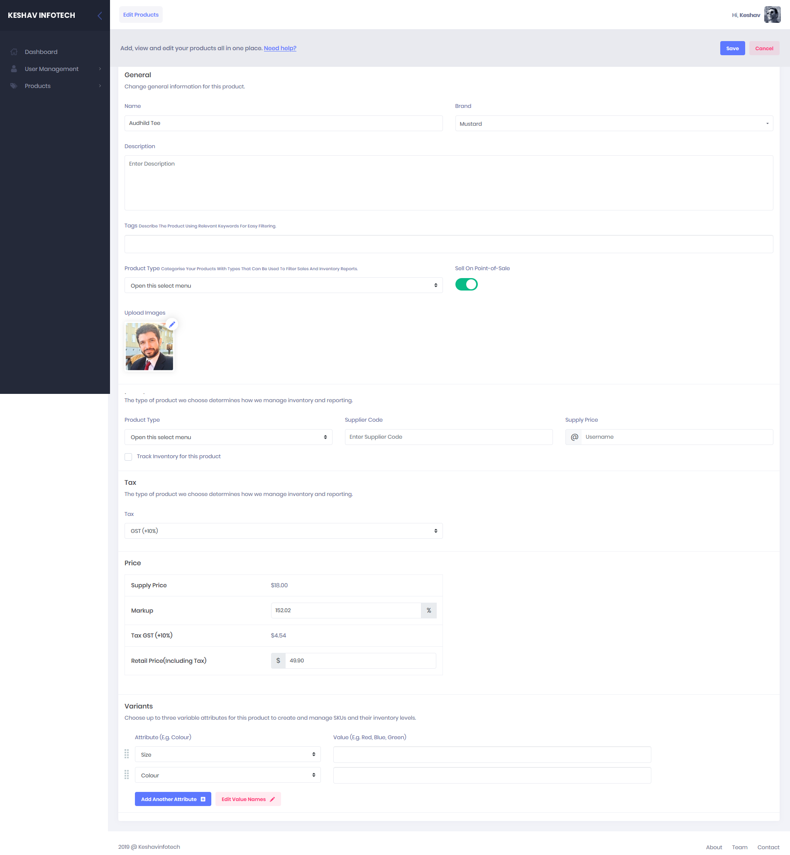
Task: Click the Keshav Infotech logo text
Action: 42,15
